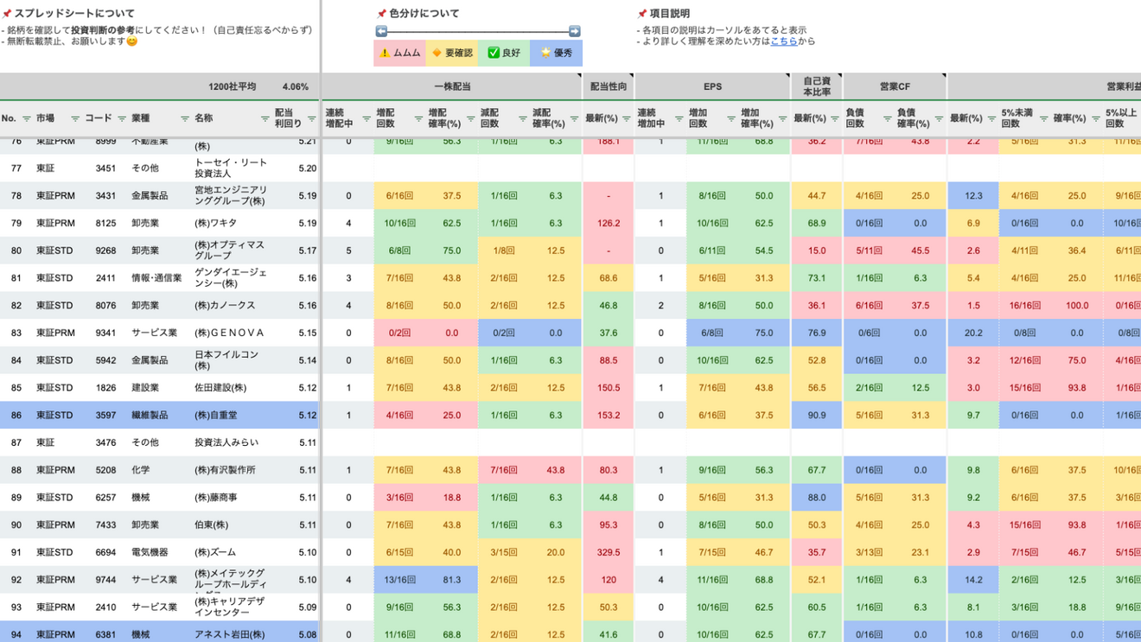Screen dimensions: 1141x642
Task: Open the こちら link for detailed explanation
Action: (x=784, y=41)
